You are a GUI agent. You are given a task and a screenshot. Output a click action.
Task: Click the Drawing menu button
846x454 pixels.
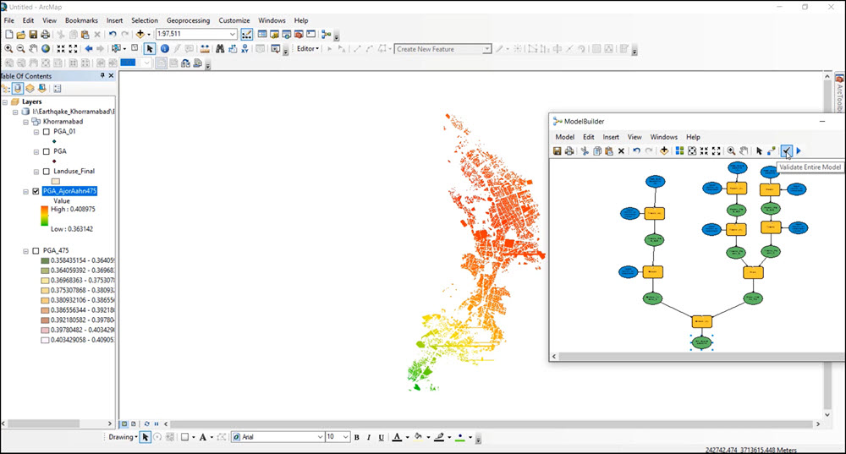coord(122,437)
